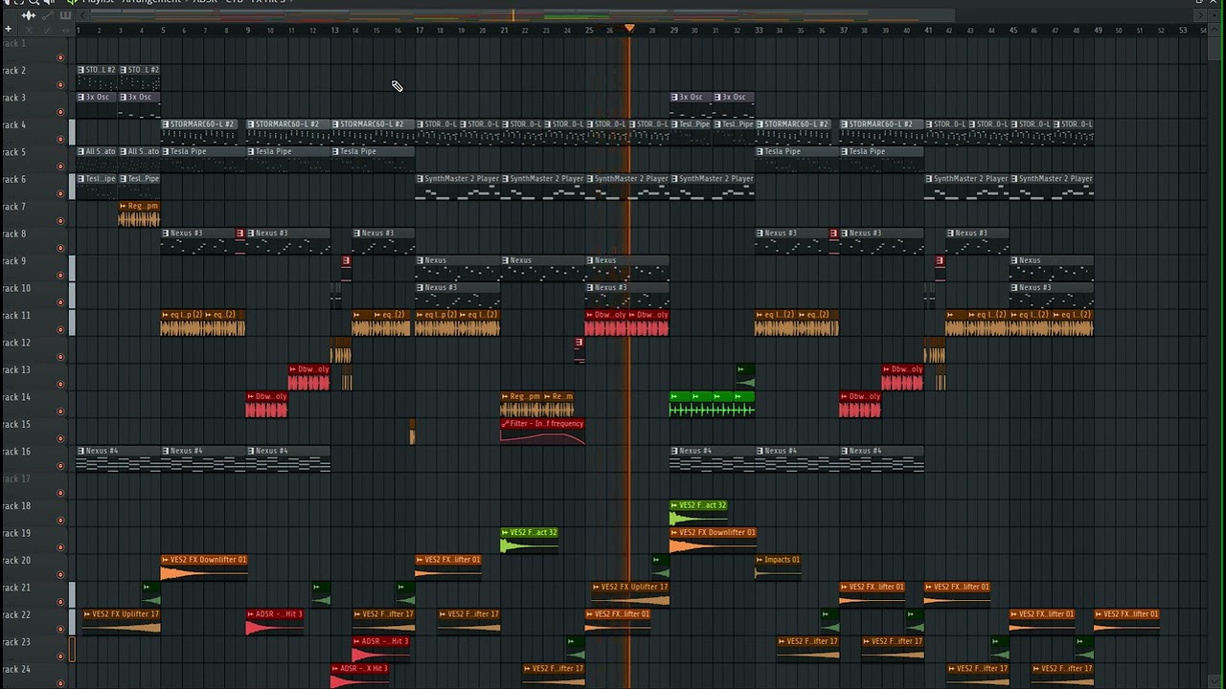Select the Track 9 label
The image size is (1226, 689).
click(x=14, y=261)
